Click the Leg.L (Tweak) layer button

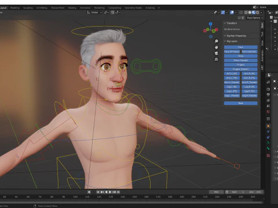coord(232,96)
